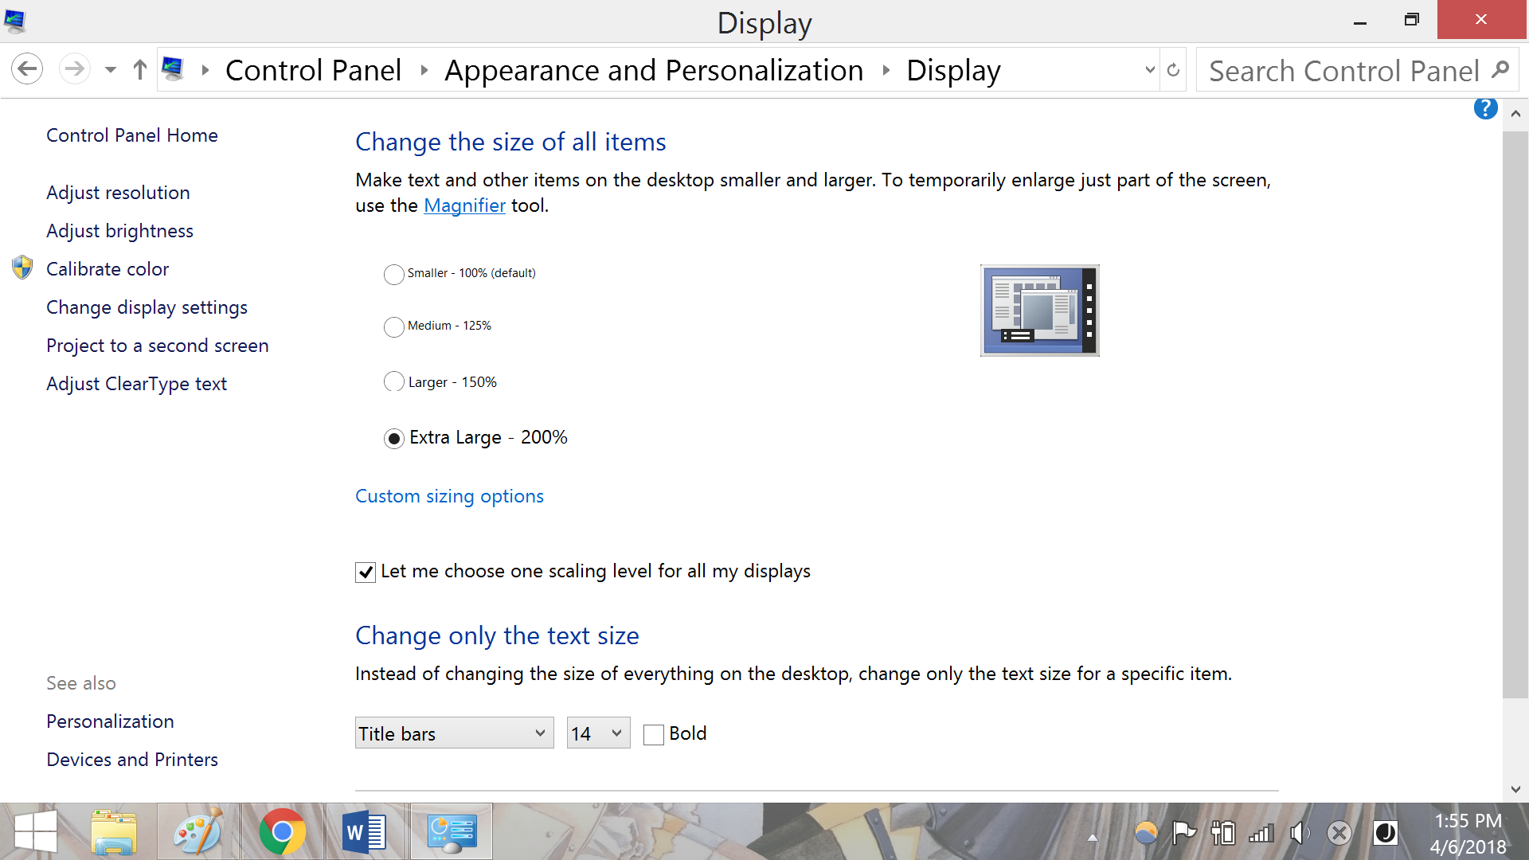Click the Search Control Panel field
Screen dimensions: 1529x860
pyautogui.click(x=1343, y=70)
